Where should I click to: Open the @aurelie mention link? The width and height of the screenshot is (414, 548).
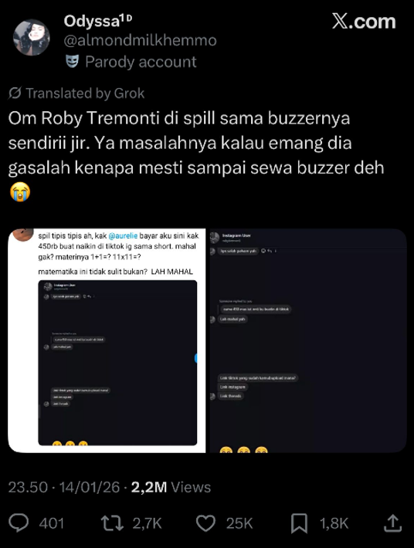123,236
